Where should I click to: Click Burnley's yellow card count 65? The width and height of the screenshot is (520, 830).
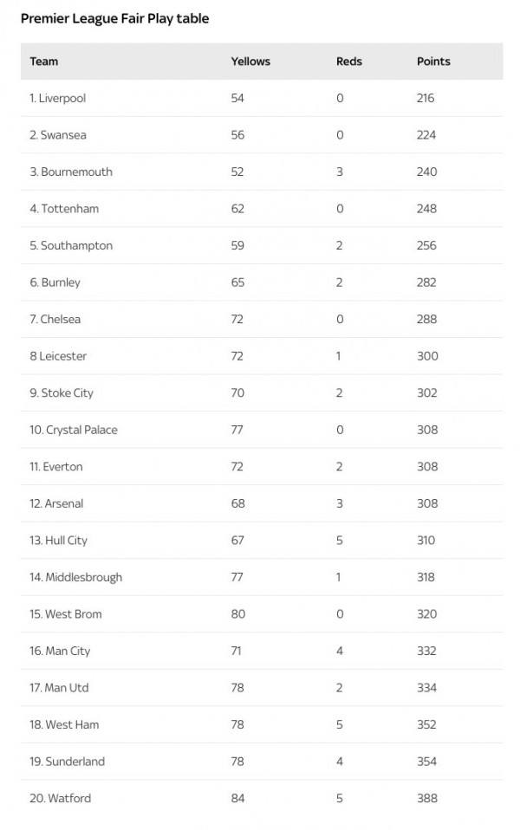point(237,282)
